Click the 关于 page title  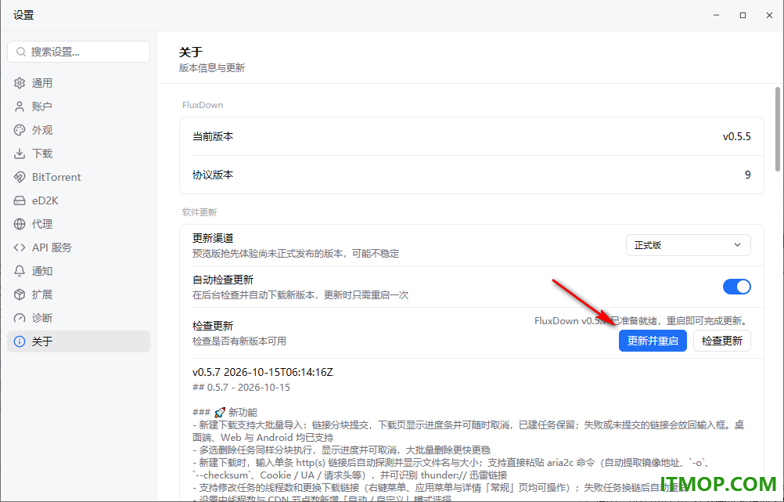[190, 52]
